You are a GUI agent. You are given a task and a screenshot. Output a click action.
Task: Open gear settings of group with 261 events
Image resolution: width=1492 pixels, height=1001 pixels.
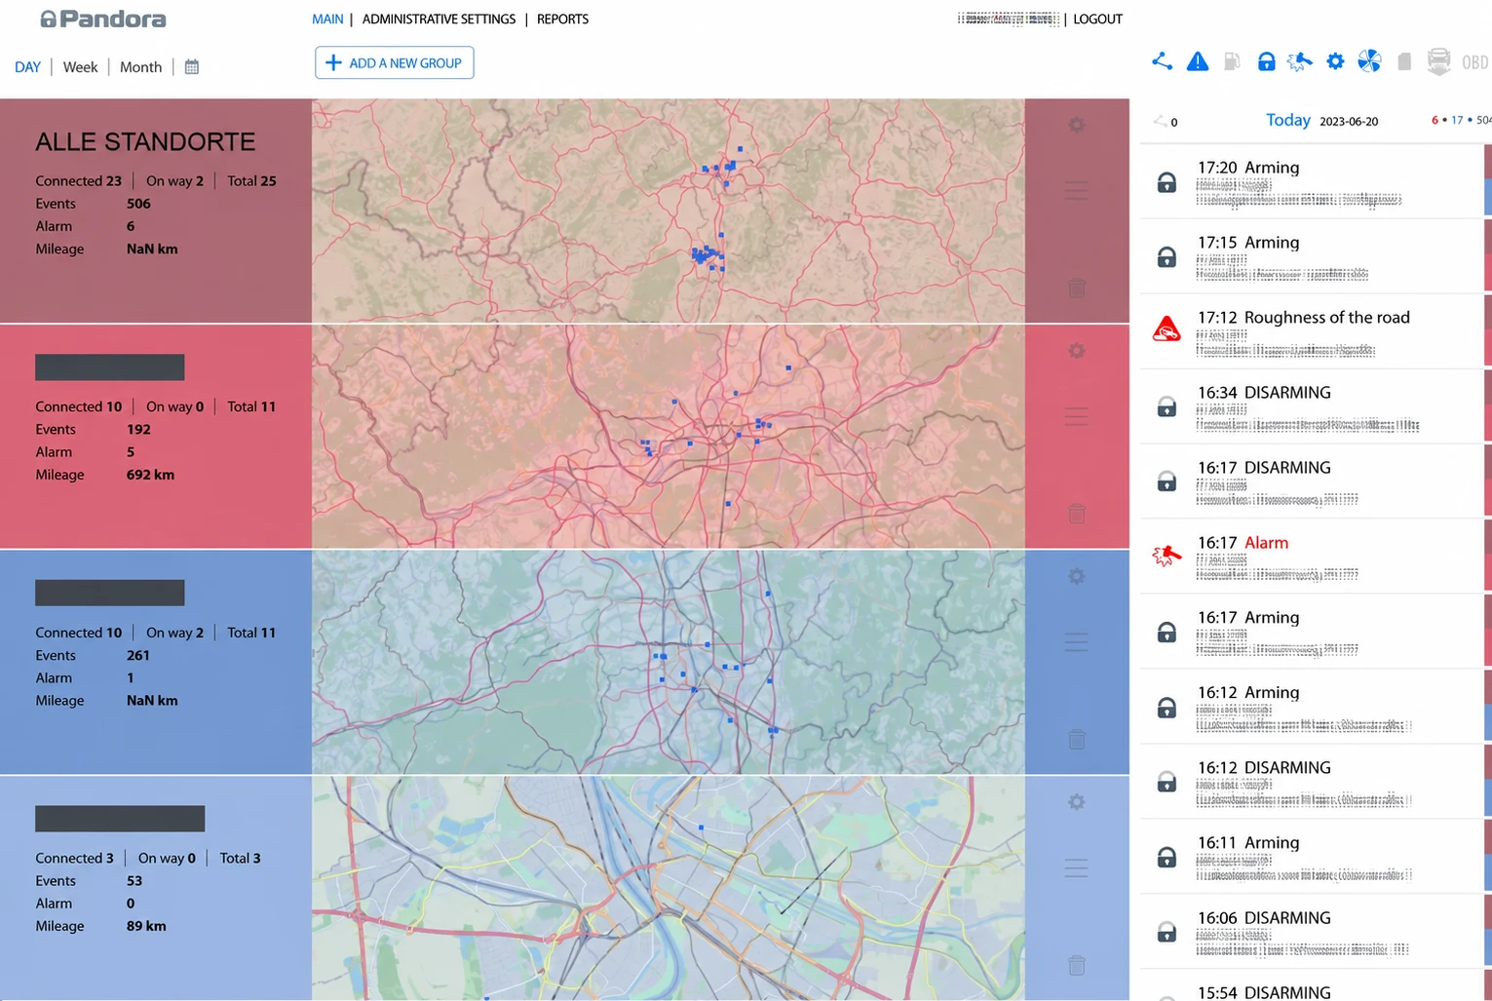point(1076,577)
